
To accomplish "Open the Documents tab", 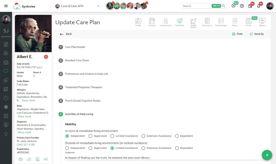I will [207, 22].
